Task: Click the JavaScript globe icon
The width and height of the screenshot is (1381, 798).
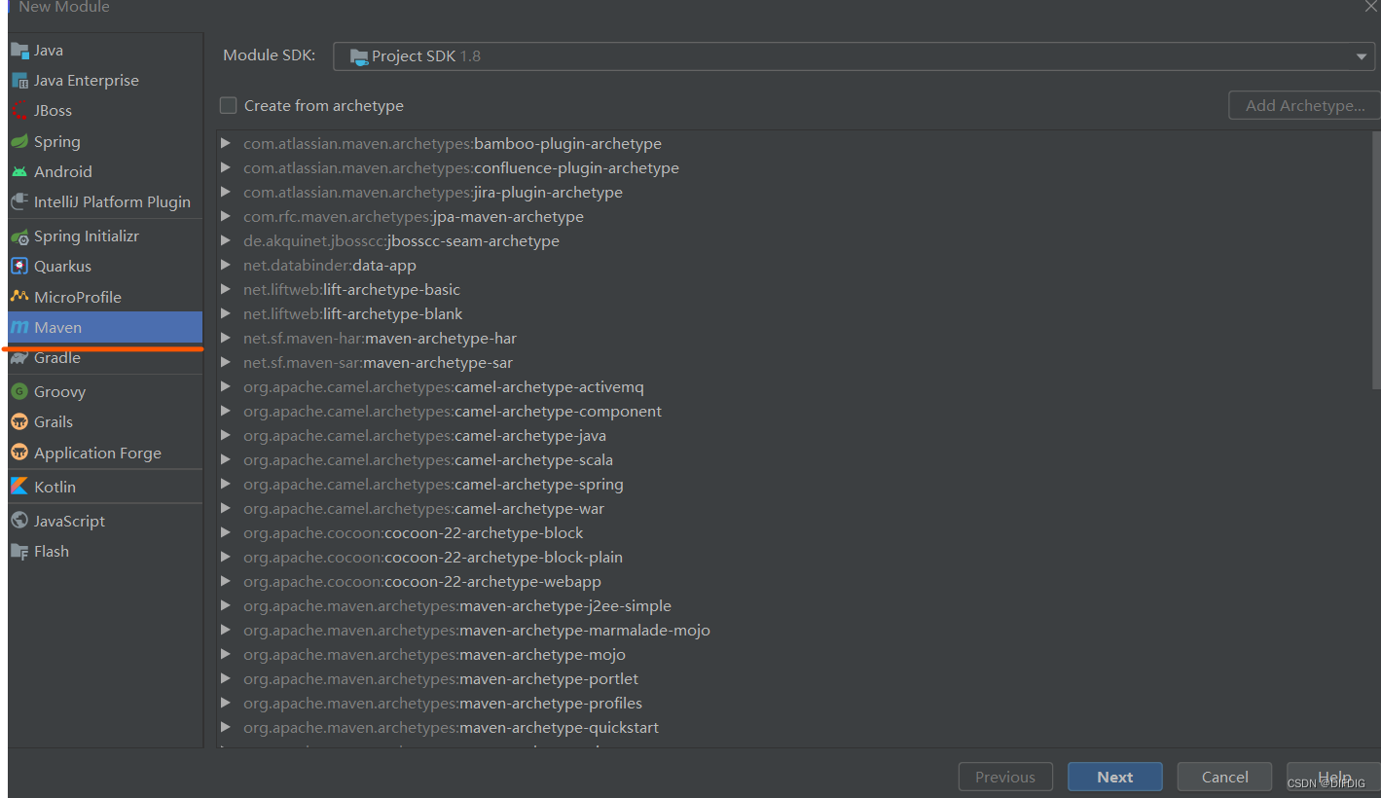Action: pos(19,521)
